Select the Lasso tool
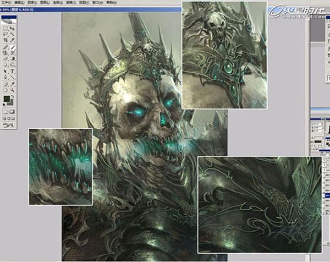 coord(5,34)
